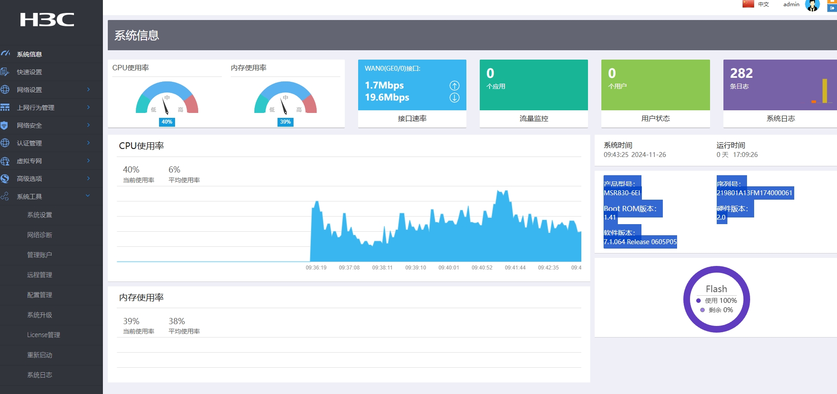This screenshot has width=837, height=394.
Task: Click the 系统信息 dashboard icon in sidebar
Action: click(x=5, y=54)
